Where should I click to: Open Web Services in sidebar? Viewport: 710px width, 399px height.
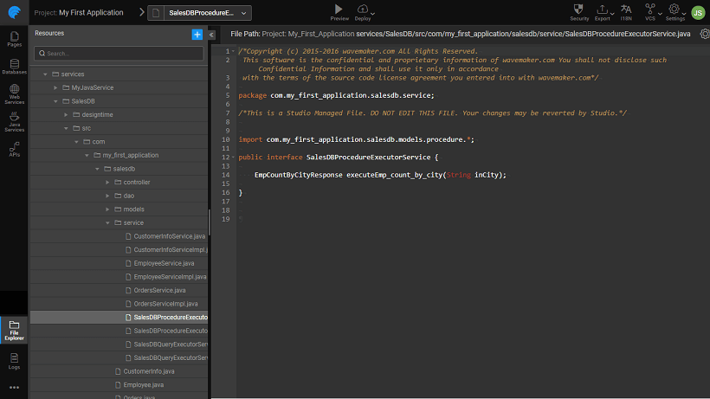click(14, 95)
